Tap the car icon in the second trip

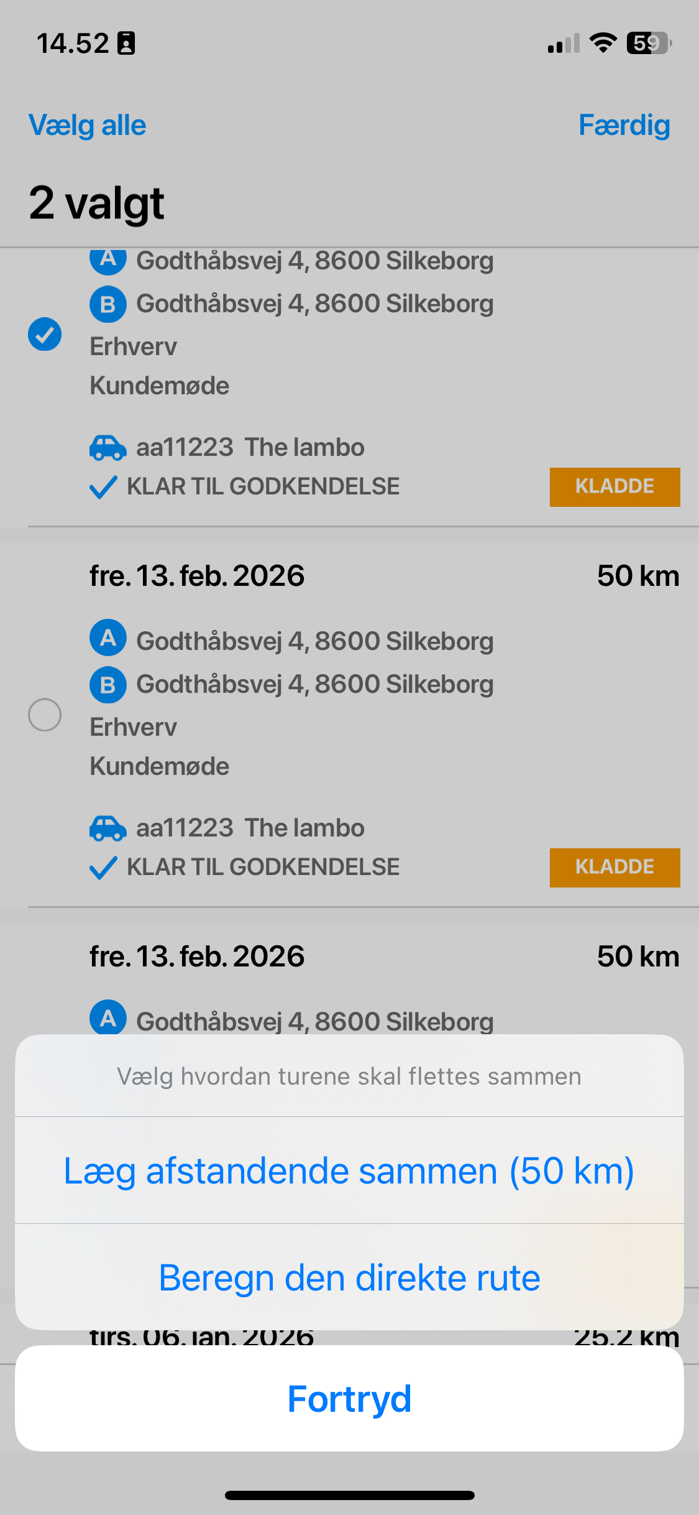(108, 828)
